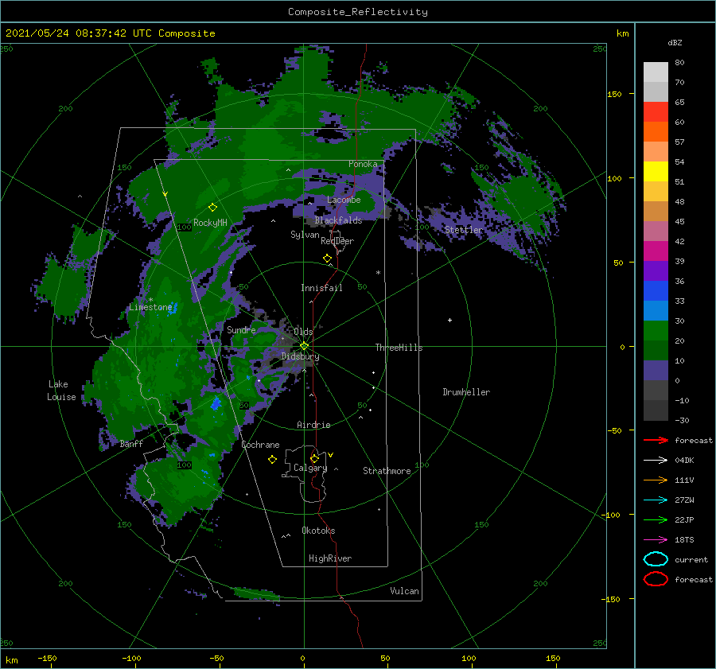Click the yellow diamond marker below Cochrane
716x669 pixels.
tap(272, 460)
